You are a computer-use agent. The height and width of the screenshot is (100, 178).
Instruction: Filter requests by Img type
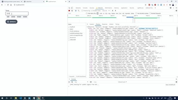[x=109, y=13]
